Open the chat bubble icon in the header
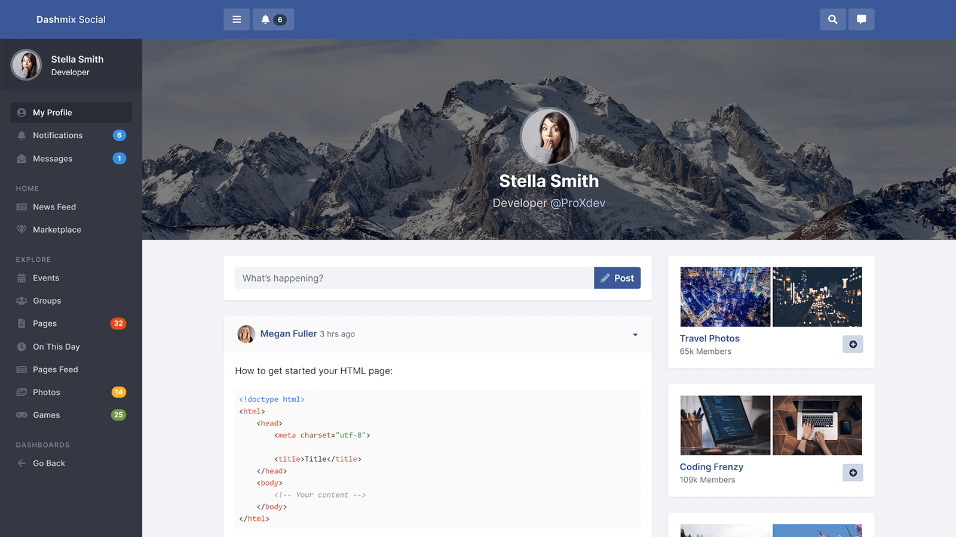Viewport: 956px width, 537px height. pos(861,20)
